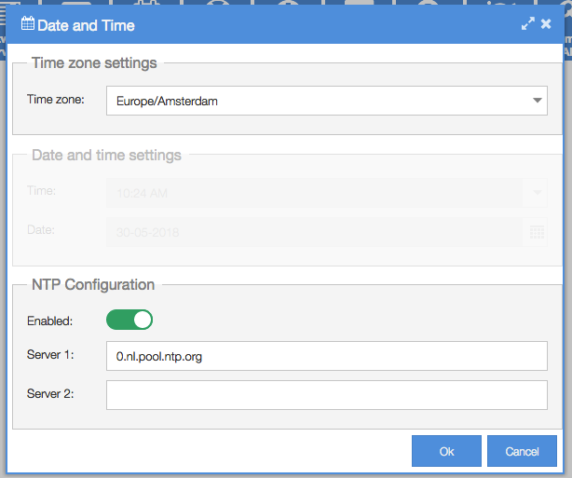Click the 10:24 AM time field

(314, 193)
